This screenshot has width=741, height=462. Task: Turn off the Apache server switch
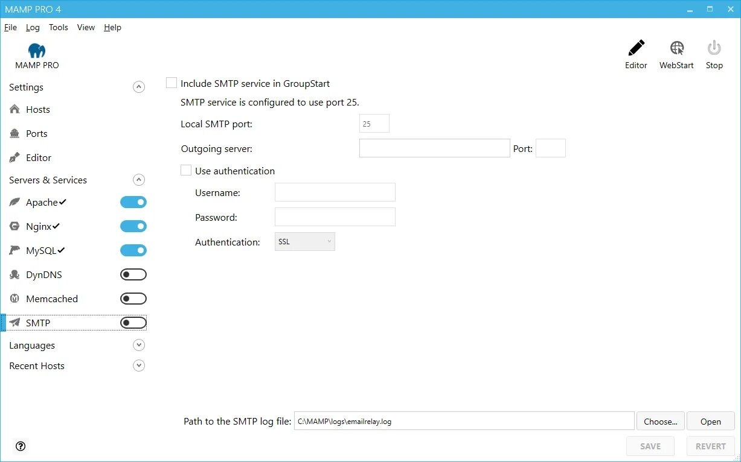click(133, 202)
